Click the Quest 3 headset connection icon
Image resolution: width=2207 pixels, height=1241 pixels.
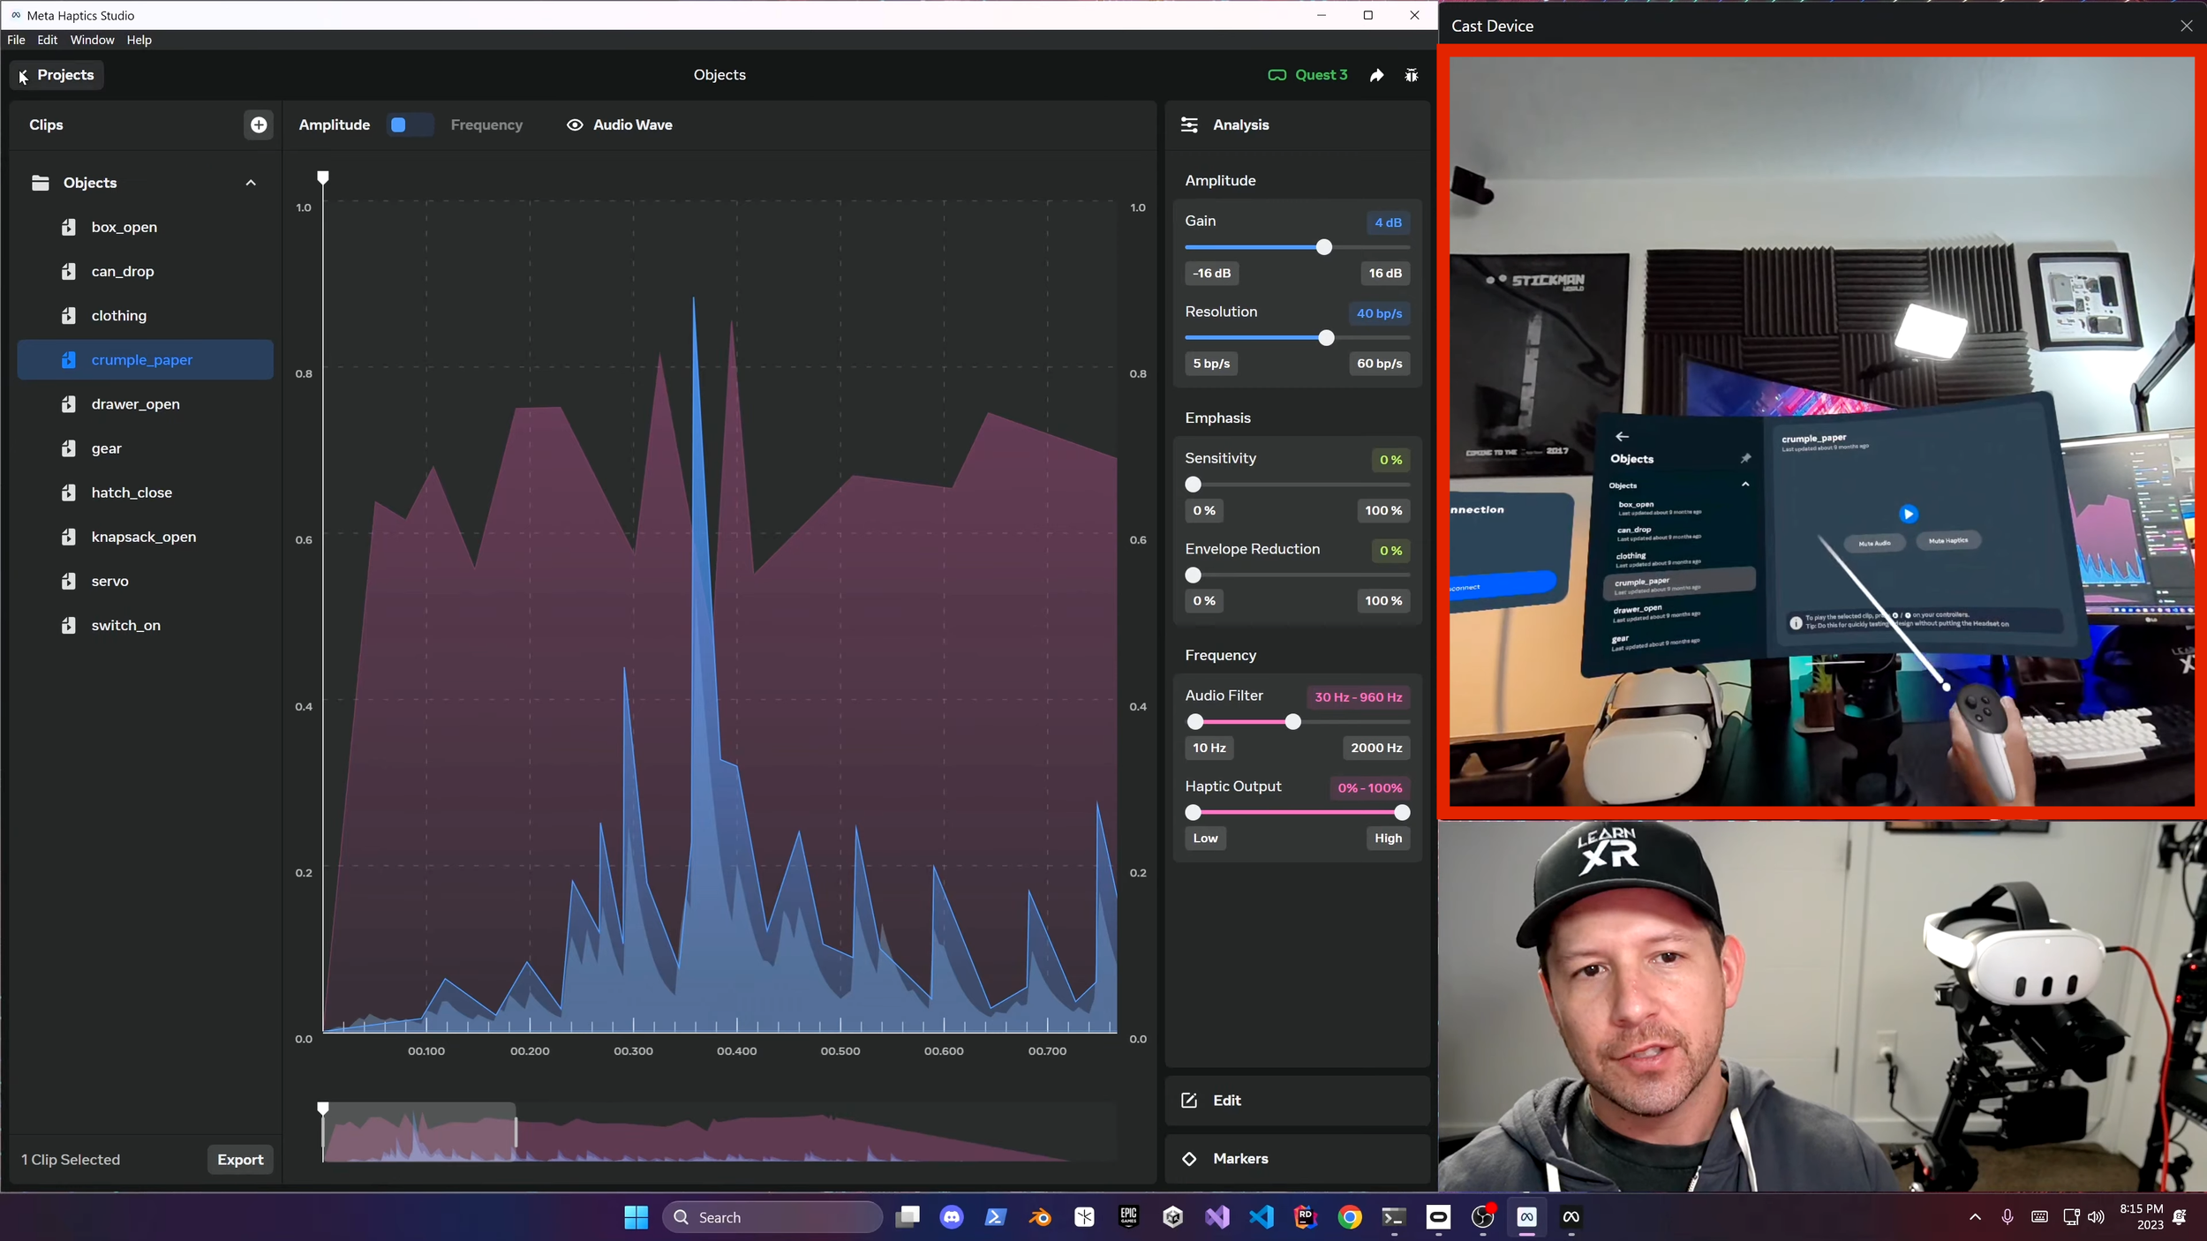1277,75
